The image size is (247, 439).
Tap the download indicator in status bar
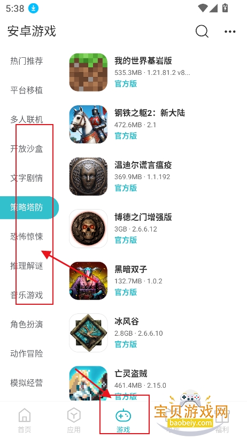pyautogui.click(x=33, y=9)
